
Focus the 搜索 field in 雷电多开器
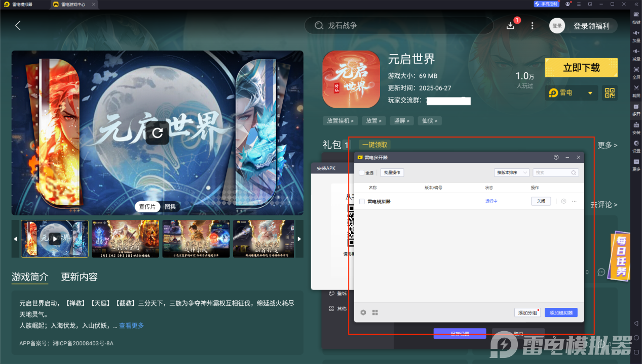(555, 172)
